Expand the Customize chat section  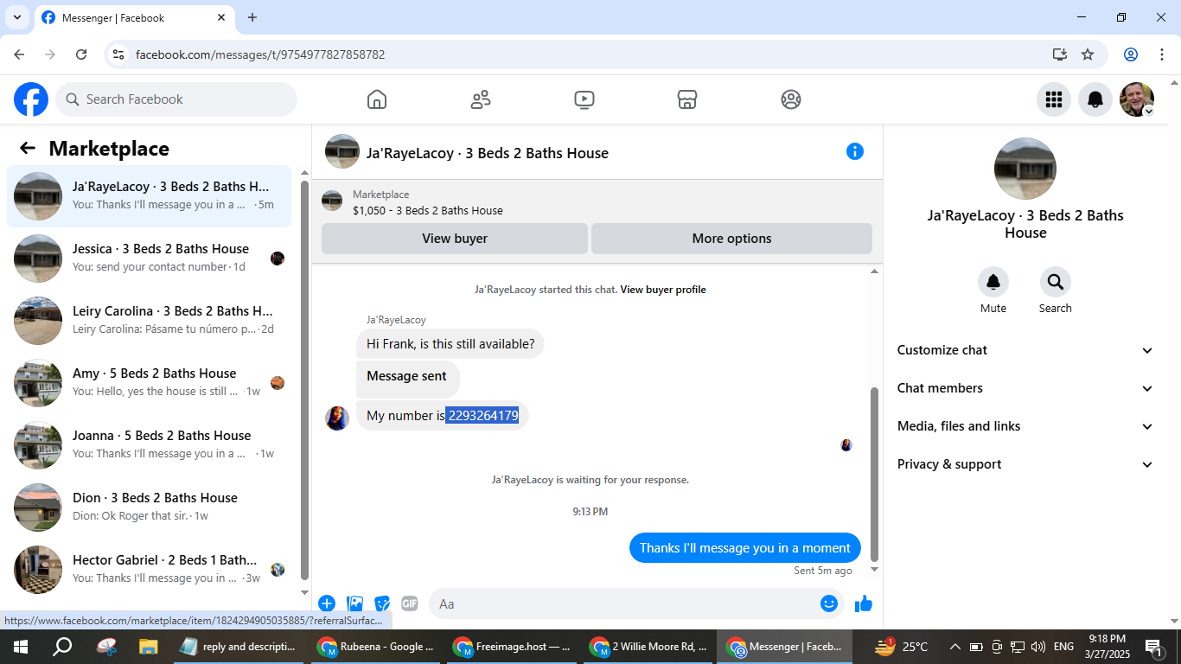[x=1025, y=350]
